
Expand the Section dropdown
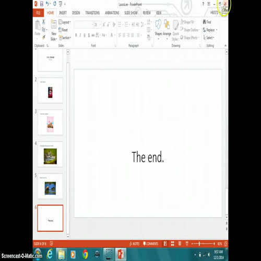click(65, 38)
